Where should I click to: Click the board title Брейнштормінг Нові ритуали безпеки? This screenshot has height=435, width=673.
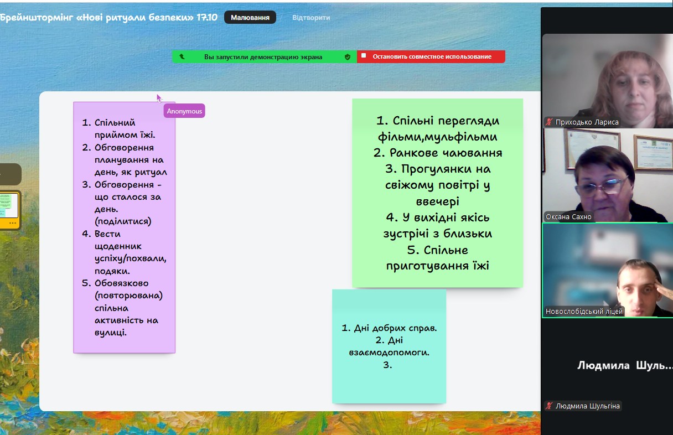[x=108, y=18]
